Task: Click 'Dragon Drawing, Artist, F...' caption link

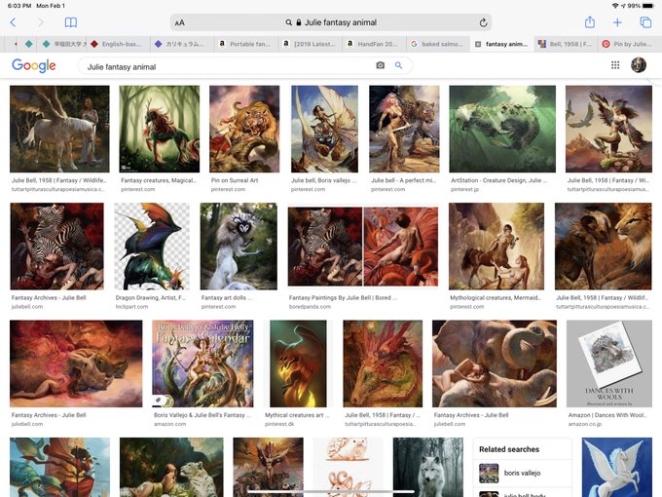Action: point(150,298)
